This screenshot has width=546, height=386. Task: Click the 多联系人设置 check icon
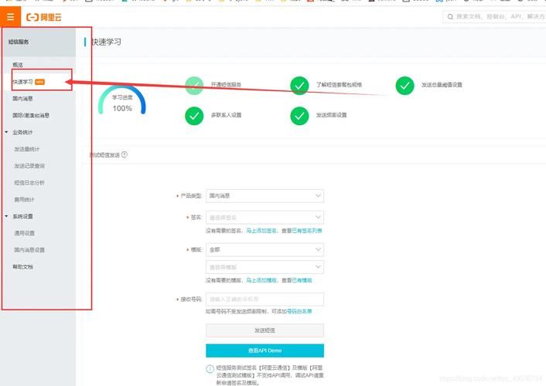click(194, 116)
